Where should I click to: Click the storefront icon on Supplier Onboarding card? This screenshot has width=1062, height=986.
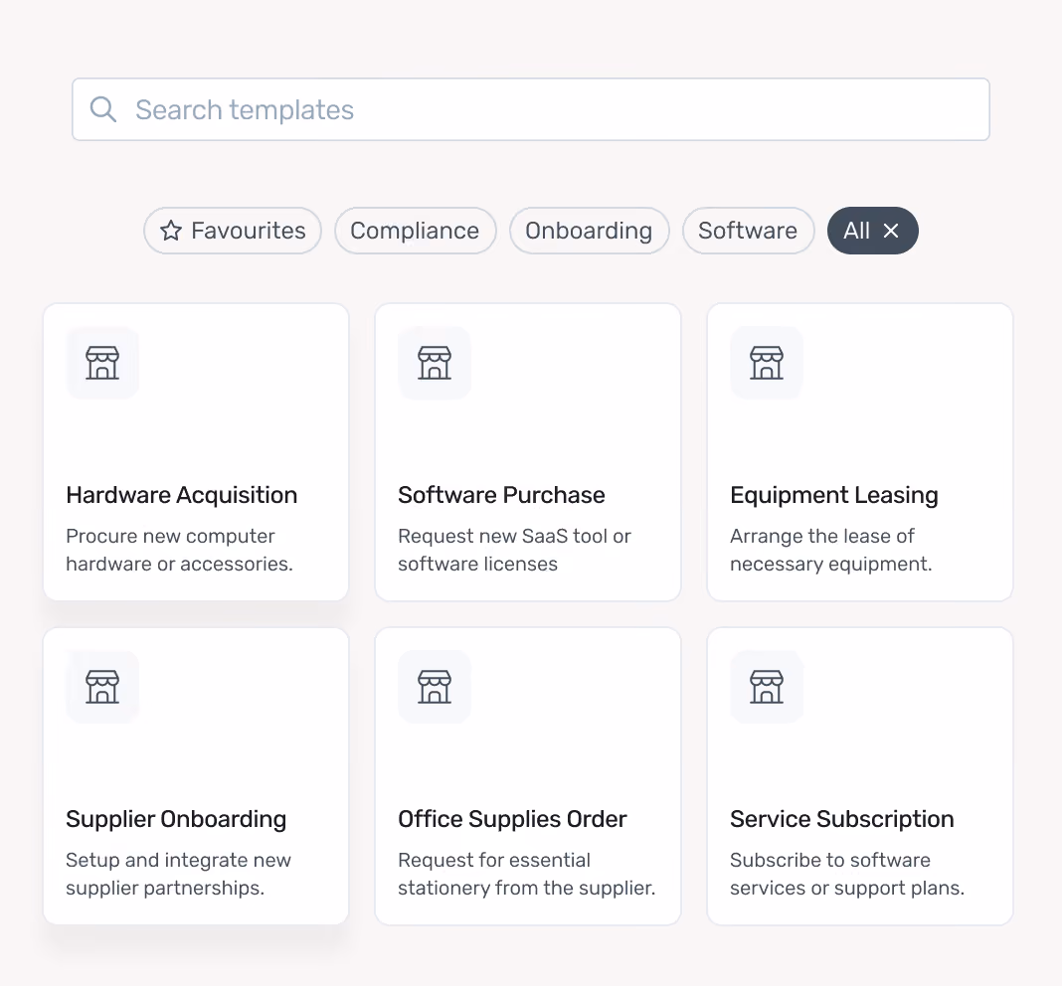point(102,687)
